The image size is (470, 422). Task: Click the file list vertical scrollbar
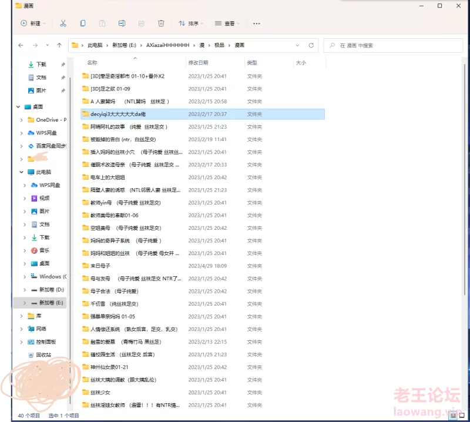(465, 179)
